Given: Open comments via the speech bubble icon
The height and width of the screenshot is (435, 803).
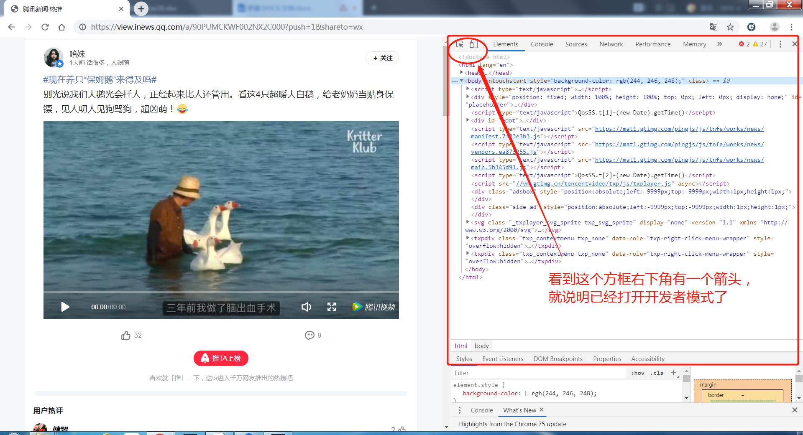Looking at the screenshot, I should (x=309, y=335).
